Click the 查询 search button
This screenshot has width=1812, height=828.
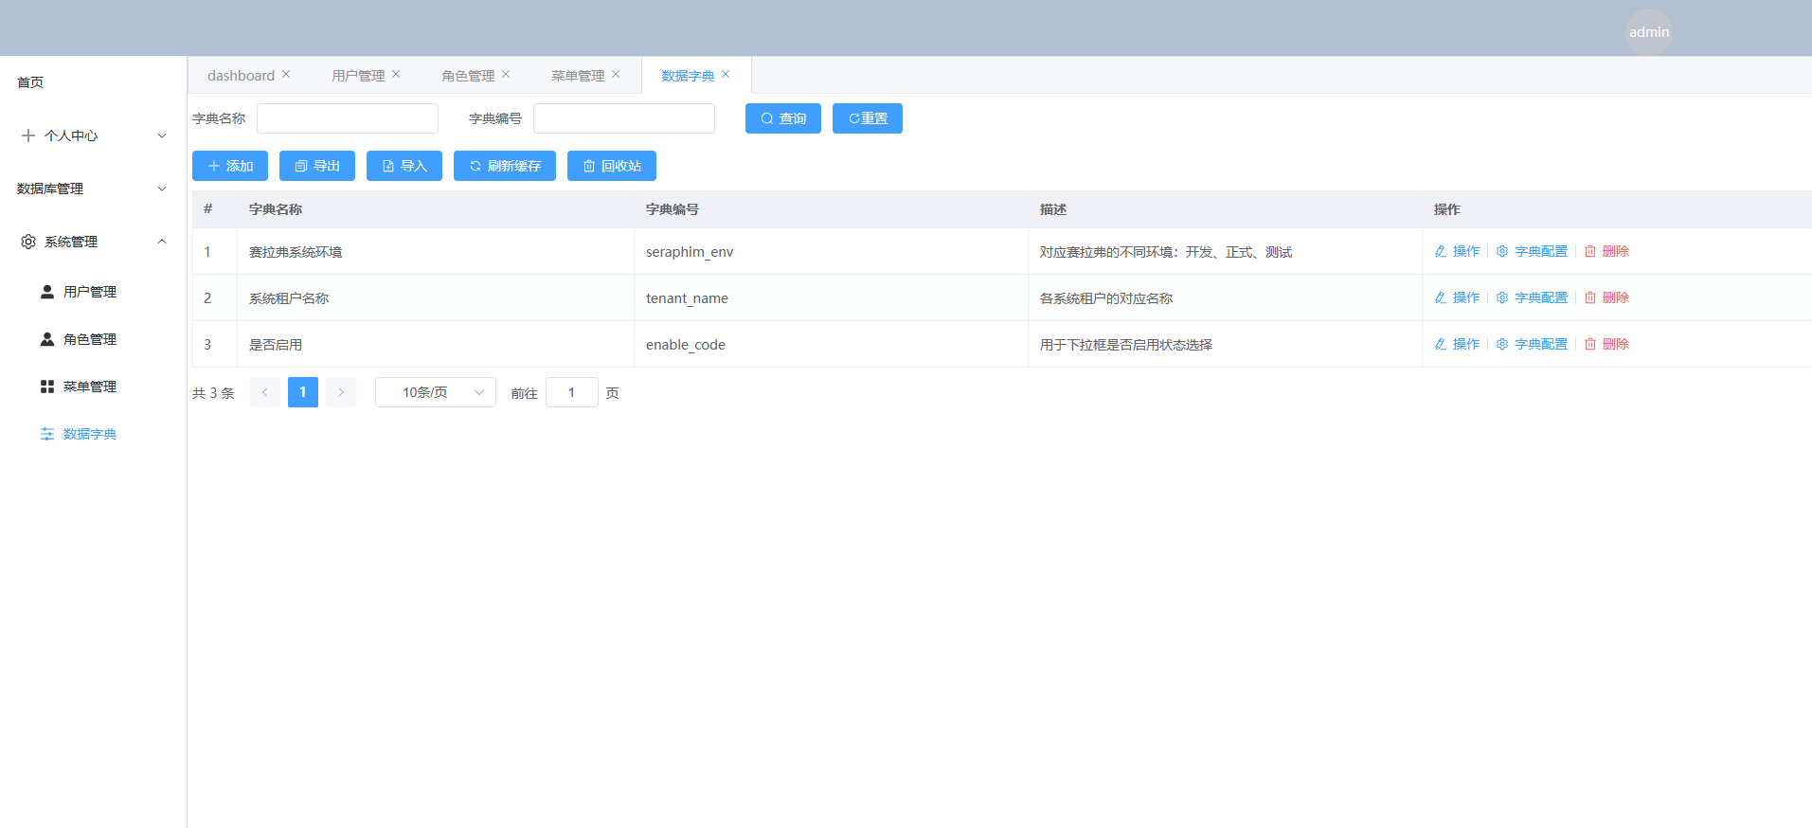[x=783, y=118]
